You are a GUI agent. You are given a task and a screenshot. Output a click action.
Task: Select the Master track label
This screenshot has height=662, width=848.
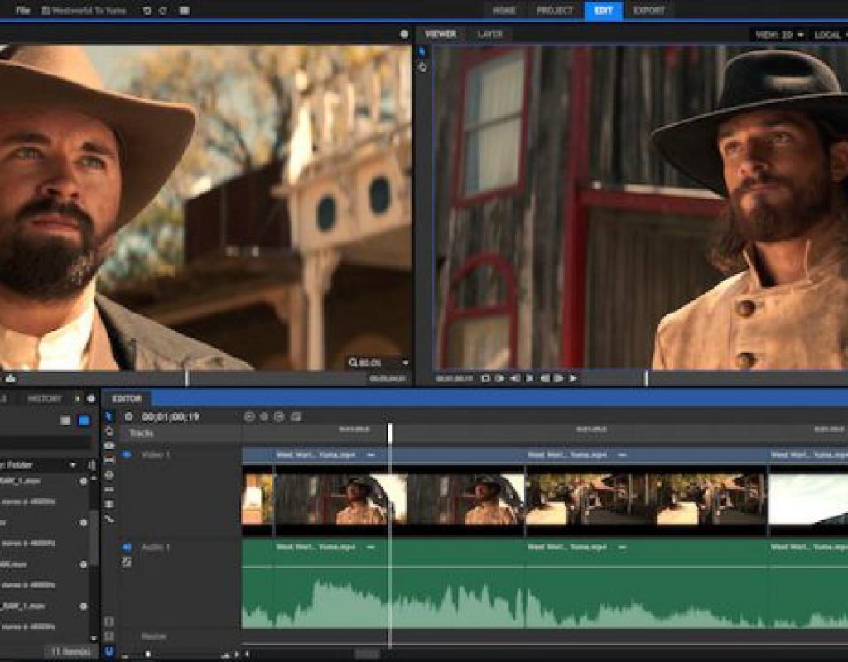(x=153, y=636)
